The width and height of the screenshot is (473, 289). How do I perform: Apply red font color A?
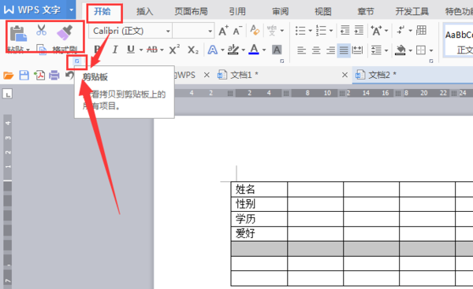pos(254,50)
